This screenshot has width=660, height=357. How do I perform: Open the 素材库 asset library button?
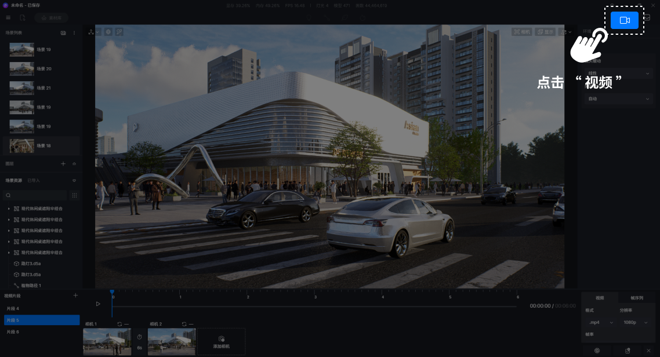52,18
